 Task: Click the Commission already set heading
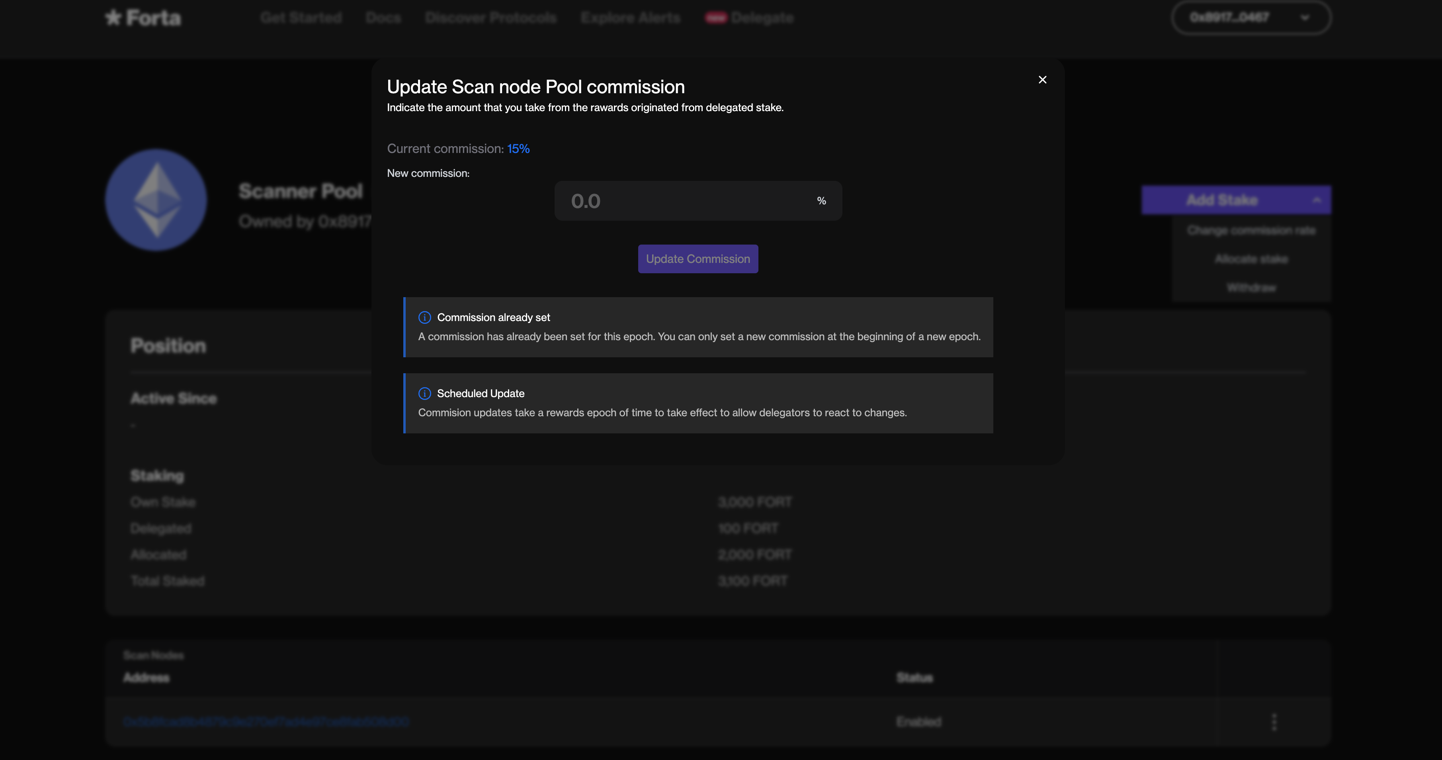coord(494,317)
